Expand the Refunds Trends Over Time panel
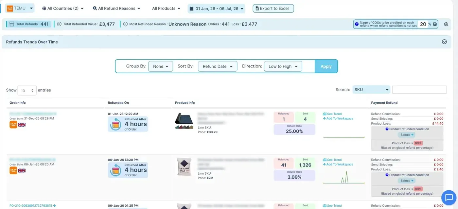 pos(444,42)
